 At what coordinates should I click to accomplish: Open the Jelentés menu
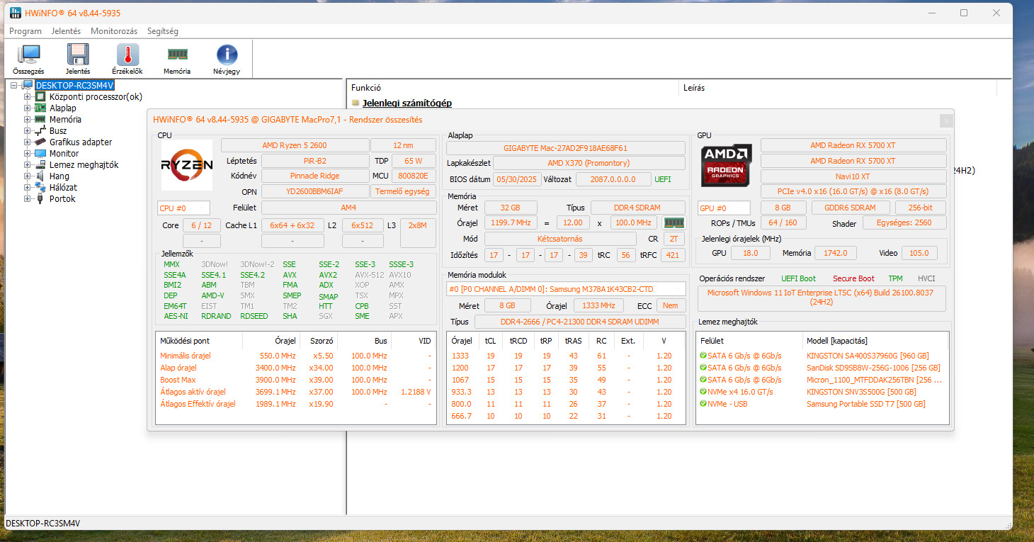coord(66,31)
